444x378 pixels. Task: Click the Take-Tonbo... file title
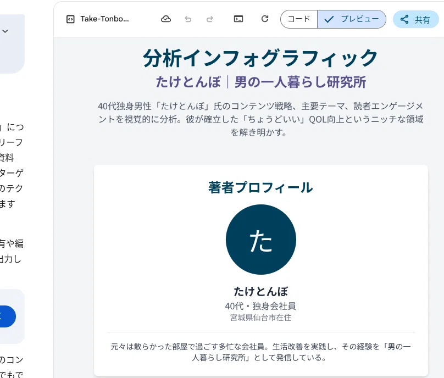coord(104,19)
